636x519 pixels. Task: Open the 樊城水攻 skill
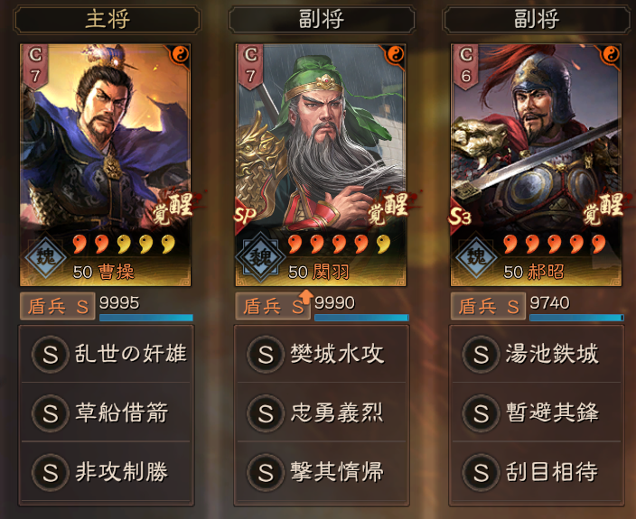tap(322, 354)
